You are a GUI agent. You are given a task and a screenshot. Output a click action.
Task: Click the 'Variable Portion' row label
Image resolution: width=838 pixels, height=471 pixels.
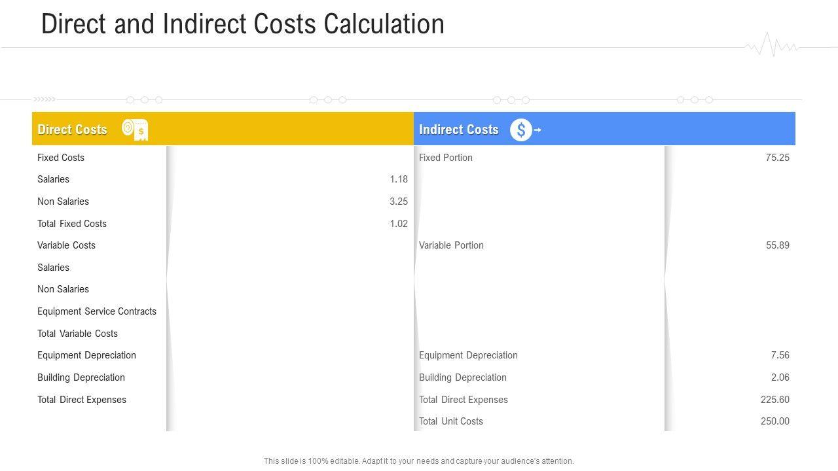(x=451, y=245)
